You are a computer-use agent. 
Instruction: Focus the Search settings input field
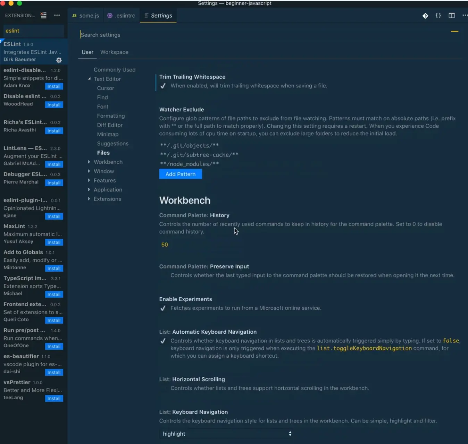coord(243,35)
